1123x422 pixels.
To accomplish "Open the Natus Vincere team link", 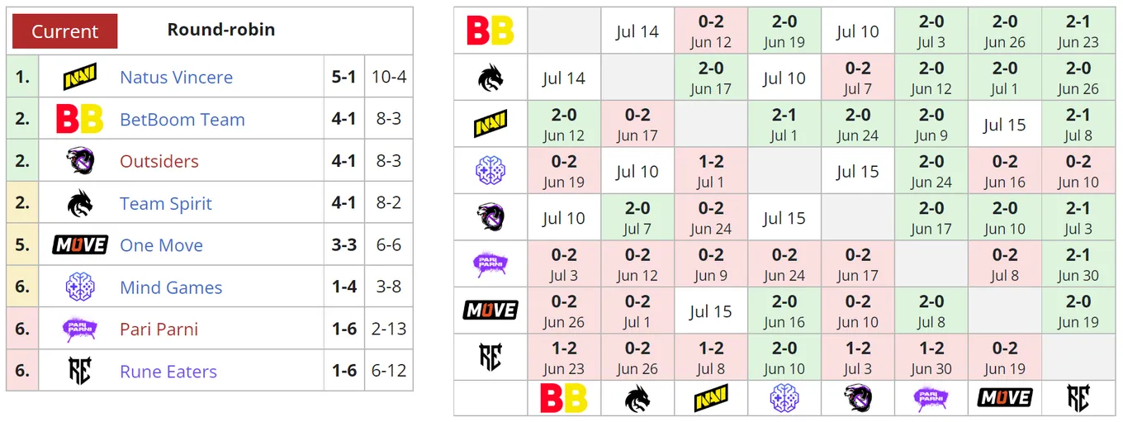I will pos(176,77).
